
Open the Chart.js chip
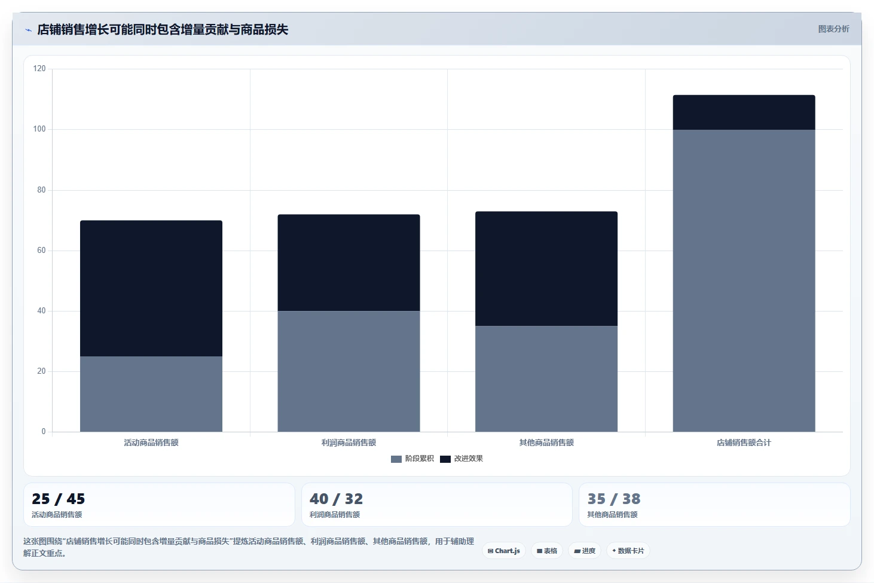click(504, 551)
